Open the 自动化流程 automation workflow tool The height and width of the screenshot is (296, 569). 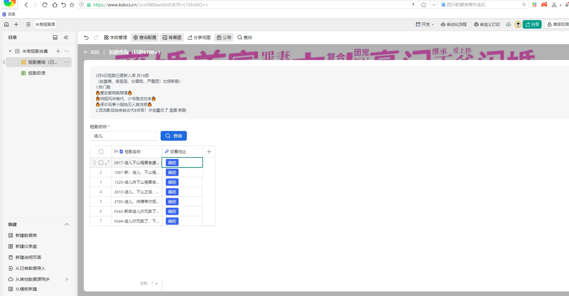pyautogui.click(x=454, y=24)
